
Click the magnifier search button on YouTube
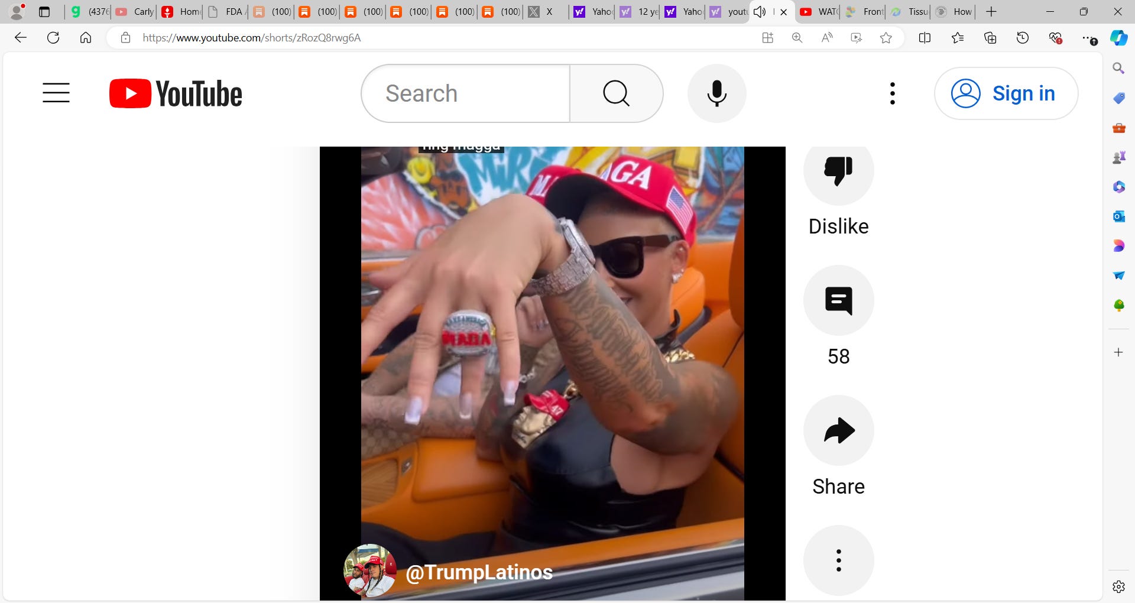tap(616, 93)
